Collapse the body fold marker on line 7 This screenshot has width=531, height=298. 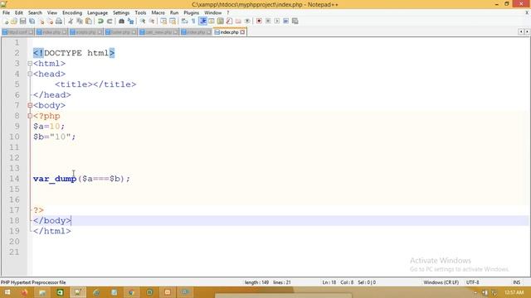point(30,105)
